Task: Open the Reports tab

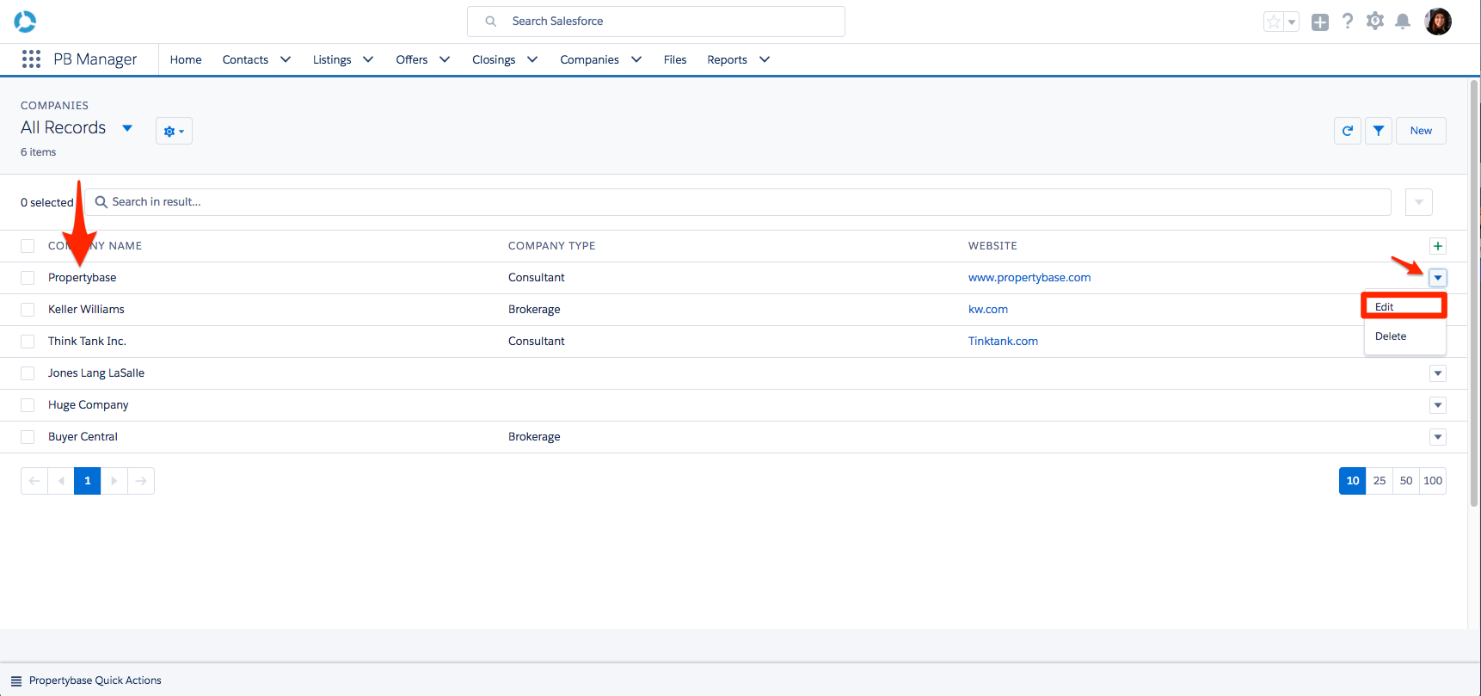Action: [727, 59]
